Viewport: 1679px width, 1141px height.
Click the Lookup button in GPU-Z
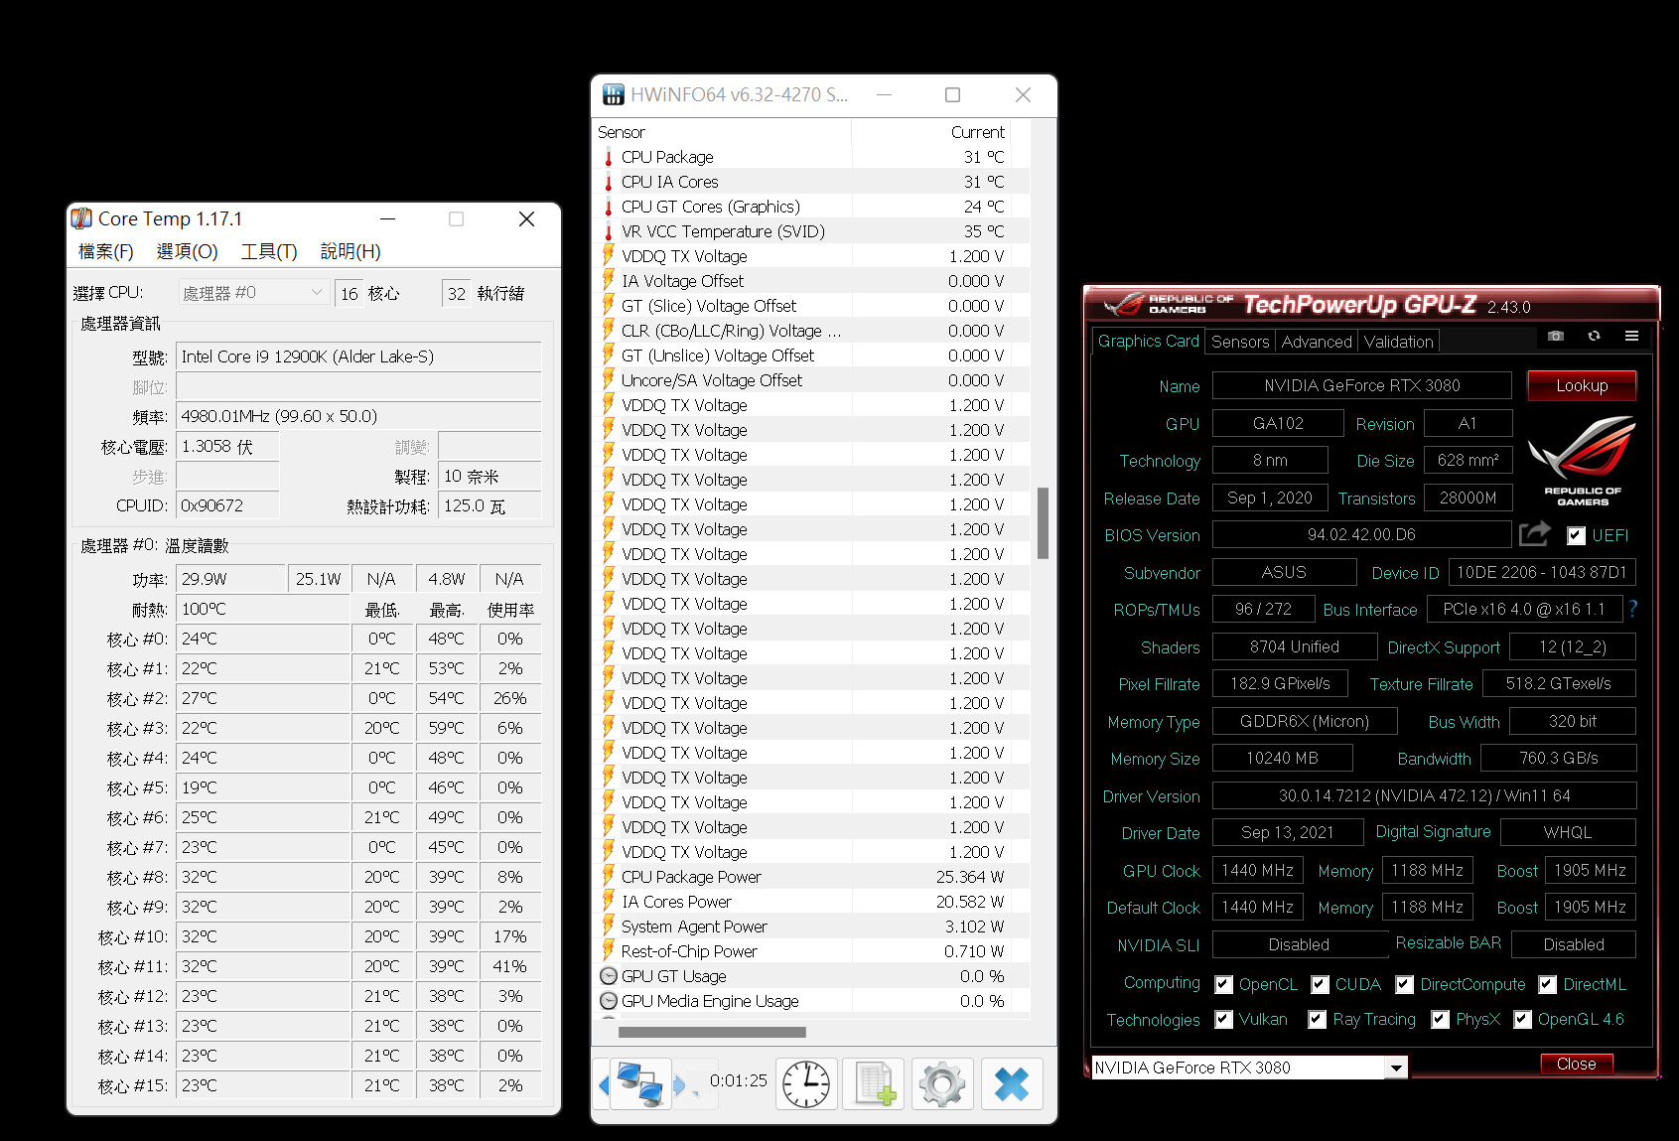[x=1582, y=385]
